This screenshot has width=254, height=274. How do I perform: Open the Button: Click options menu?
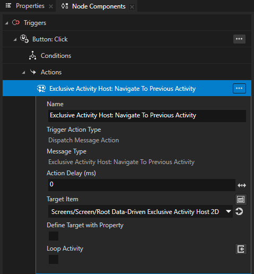(x=239, y=39)
